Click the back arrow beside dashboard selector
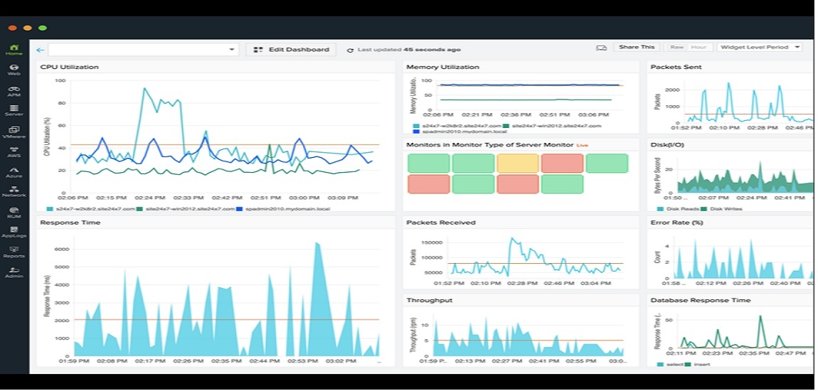This screenshot has width=818, height=391. point(40,50)
